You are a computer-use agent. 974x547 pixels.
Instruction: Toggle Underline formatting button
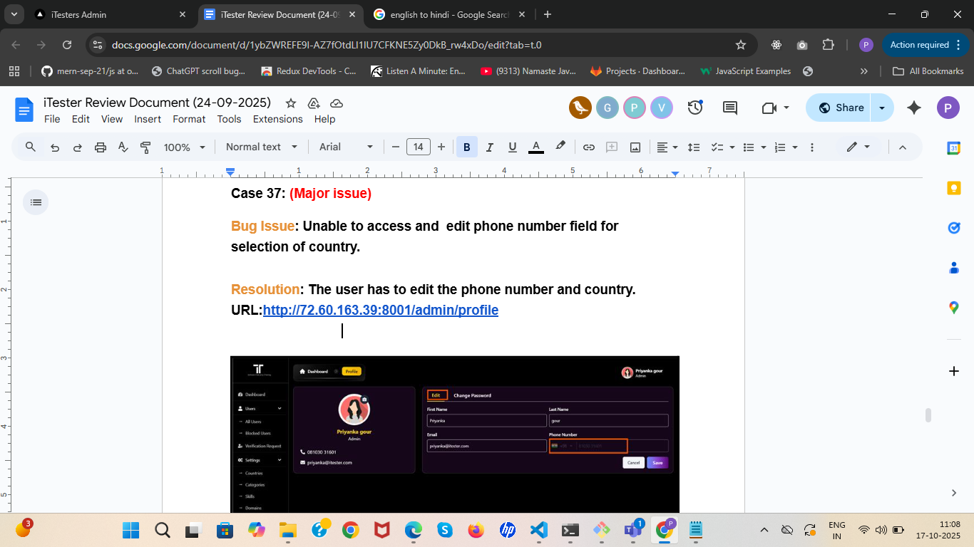[x=512, y=147]
